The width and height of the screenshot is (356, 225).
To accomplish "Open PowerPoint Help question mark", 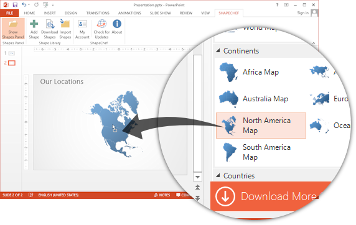I will coord(277,5).
